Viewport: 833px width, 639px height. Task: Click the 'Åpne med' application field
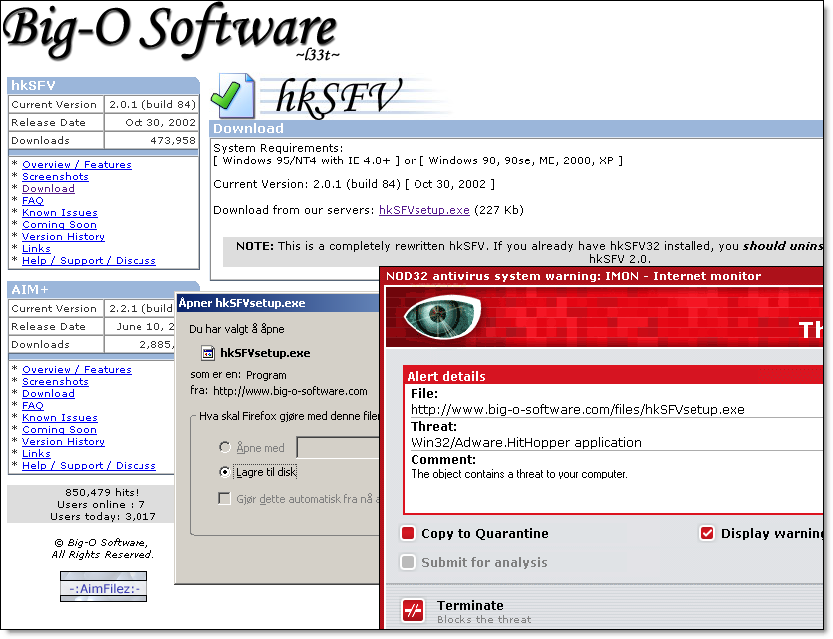[x=338, y=447]
